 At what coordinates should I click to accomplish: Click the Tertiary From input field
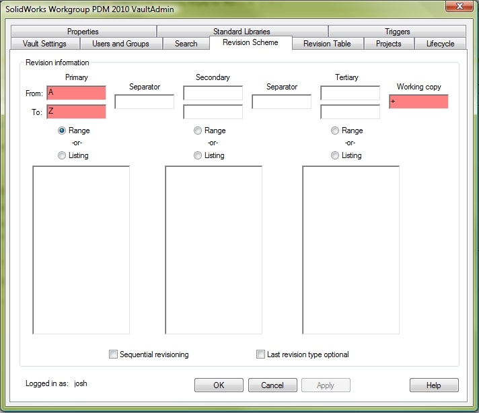350,93
